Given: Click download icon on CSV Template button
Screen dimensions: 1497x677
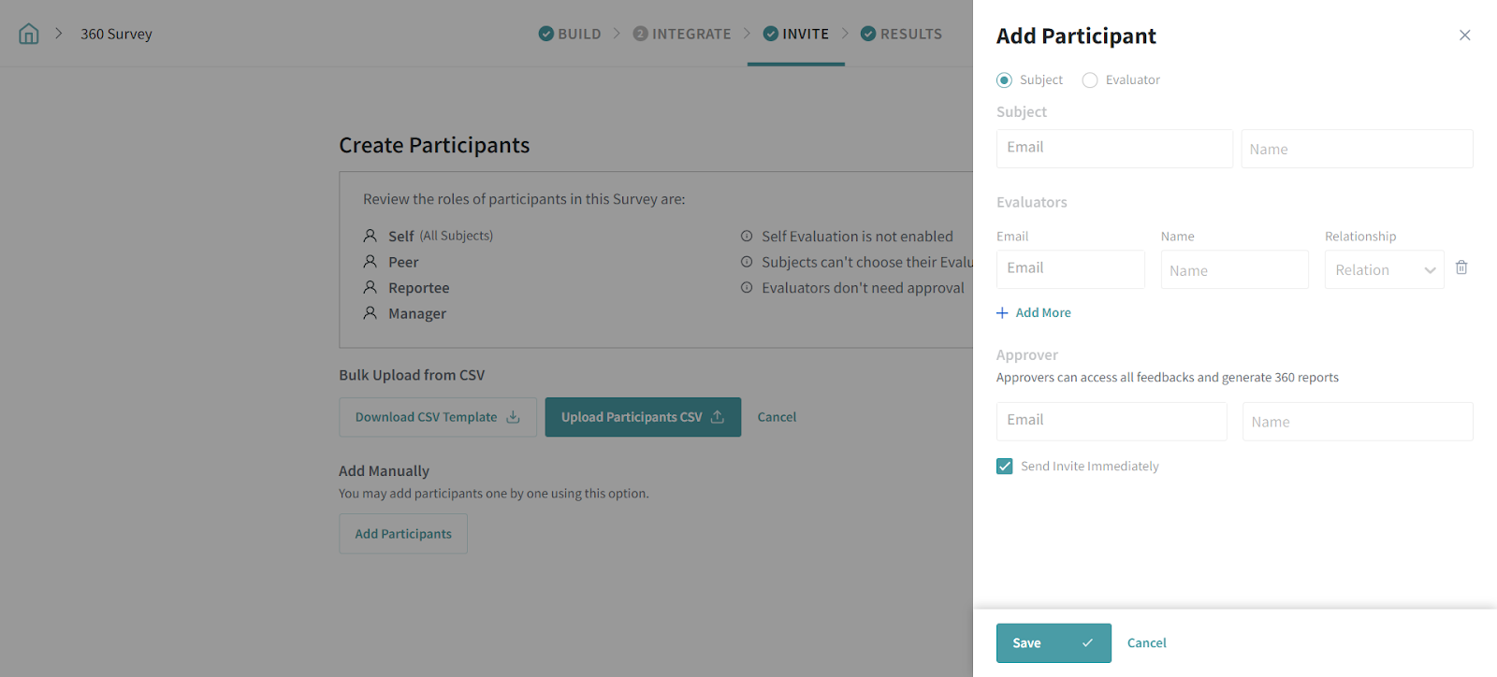Looking at the screenshot, I should tap(513, 417).
